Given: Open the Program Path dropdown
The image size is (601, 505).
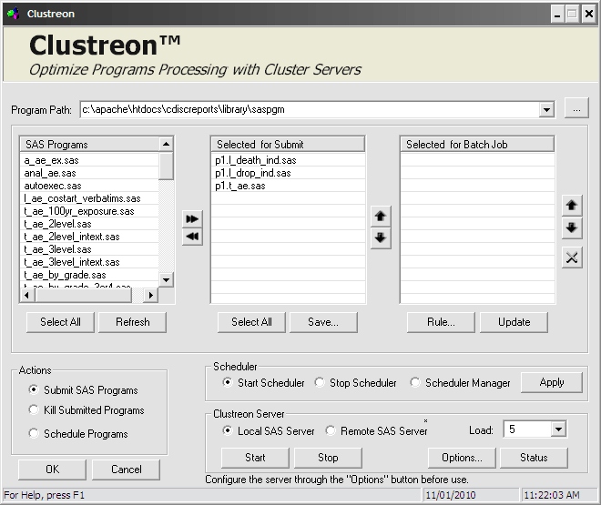Looking at the screenshot, I should (x=546, y=110).
